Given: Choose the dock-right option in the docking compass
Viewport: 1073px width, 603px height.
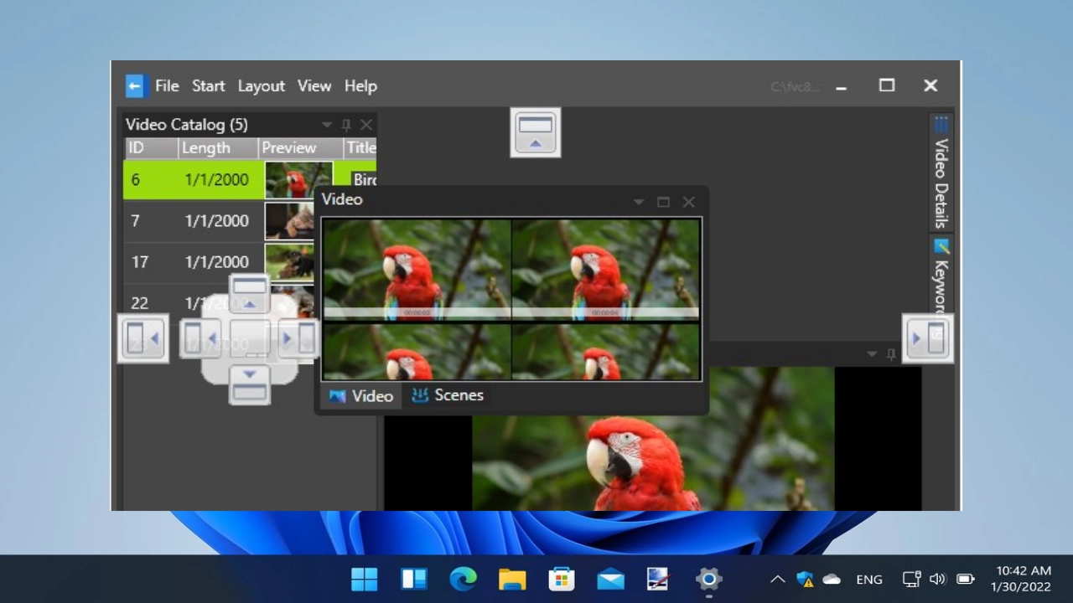Looking at the screenshot, I should pos(298,338).
